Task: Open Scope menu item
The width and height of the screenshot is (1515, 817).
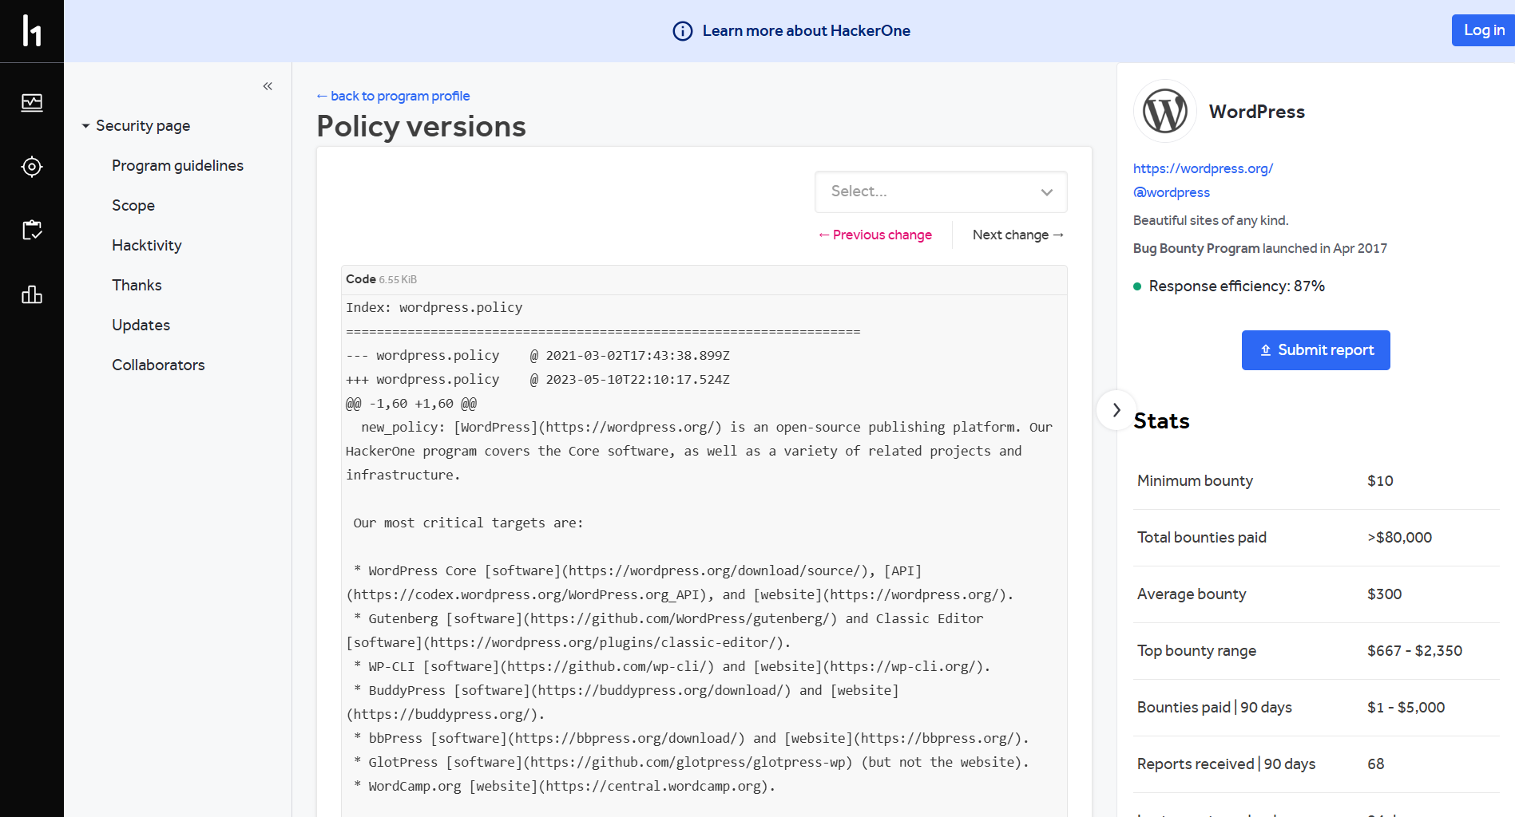Action: point(133,206)
